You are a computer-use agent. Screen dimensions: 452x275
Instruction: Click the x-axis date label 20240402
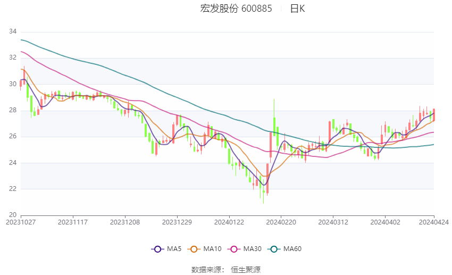coord(385,222)
